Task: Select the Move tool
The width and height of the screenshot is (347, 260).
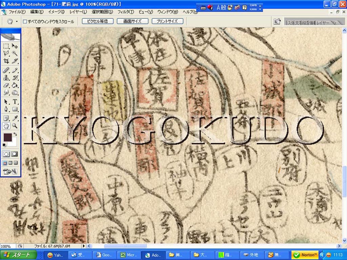Action: point(15,46)
